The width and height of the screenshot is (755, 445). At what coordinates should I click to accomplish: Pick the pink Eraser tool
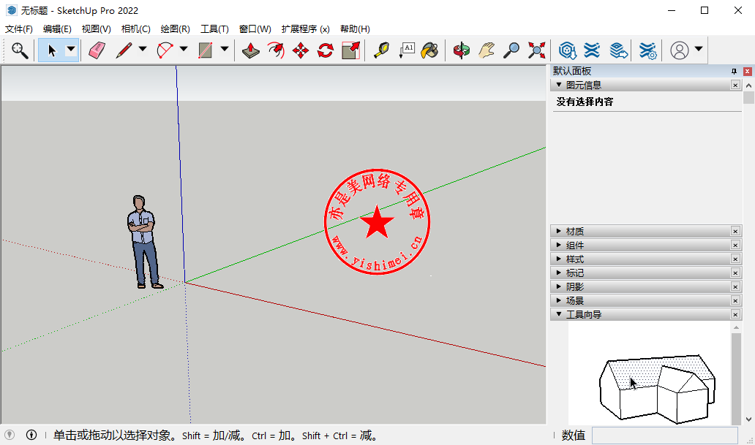click(97, 50)
